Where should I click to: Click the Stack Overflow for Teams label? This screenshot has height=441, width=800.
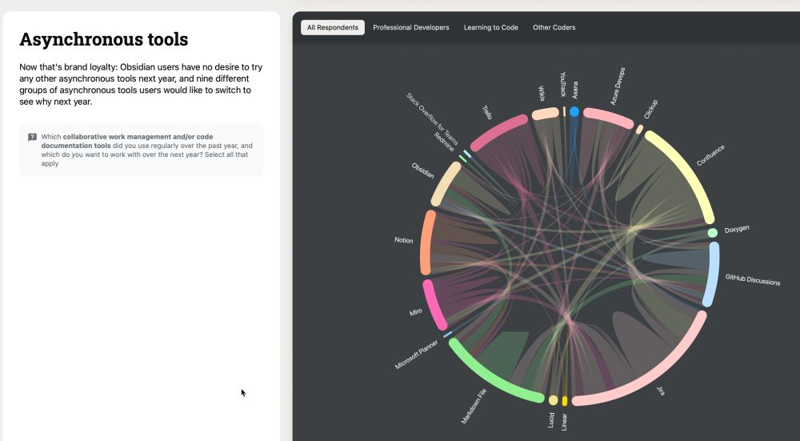pos(432,119)
